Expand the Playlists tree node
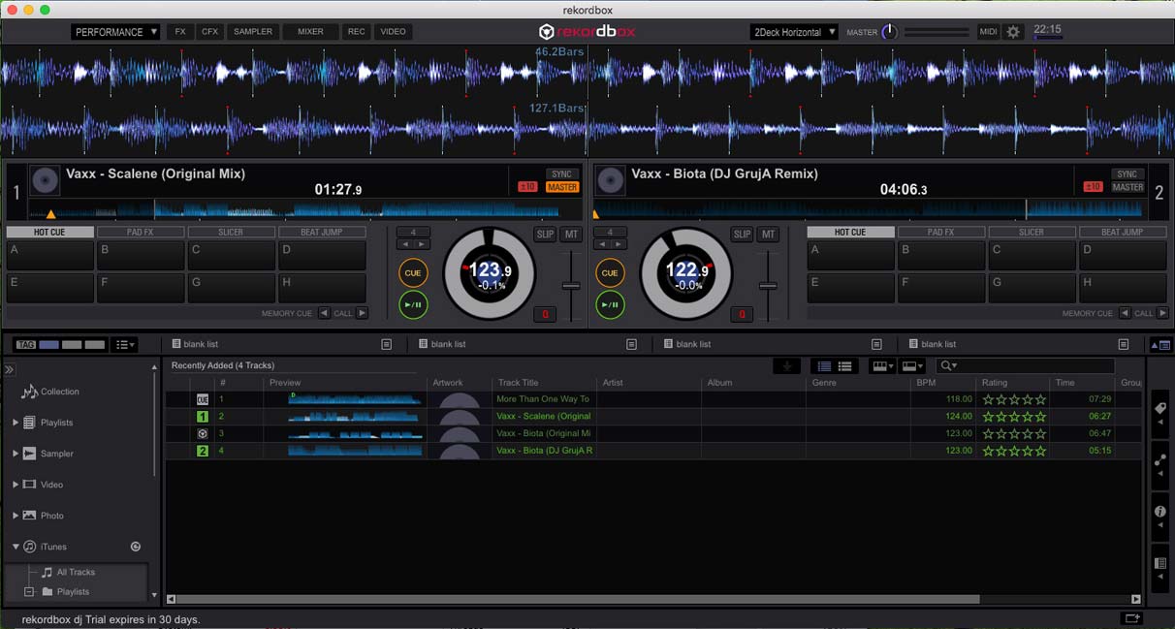 (16, 423)
